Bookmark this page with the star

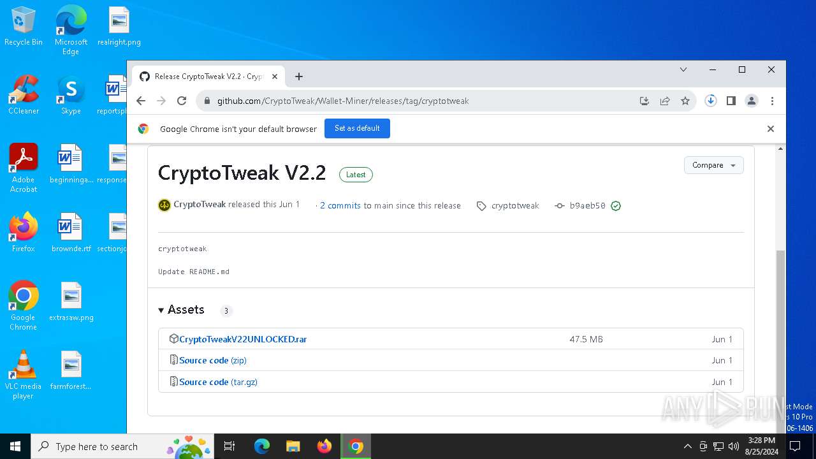coord(685,101)
